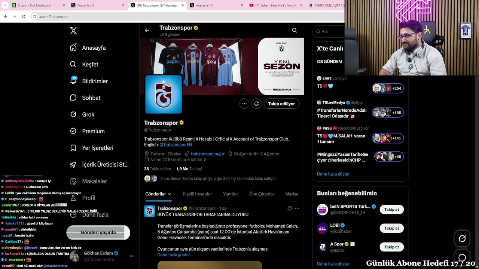Image resolution: width=479 pixels, height=269 pixels.
Task: Follow beIN SPORTS Türkiye with Takip et
Action: [391, 210]
